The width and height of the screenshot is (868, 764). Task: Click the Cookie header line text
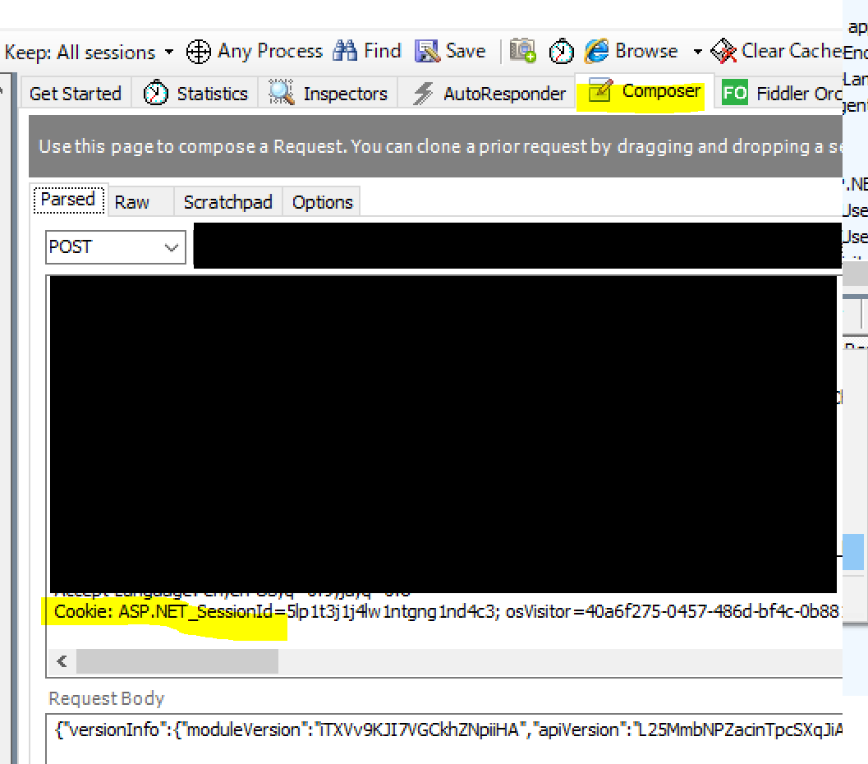click(448, 612)
